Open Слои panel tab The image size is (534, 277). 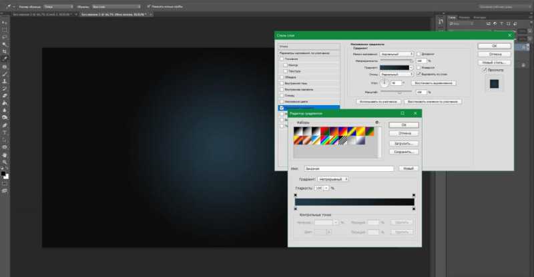pyautogui.click(x=452, y=17)
